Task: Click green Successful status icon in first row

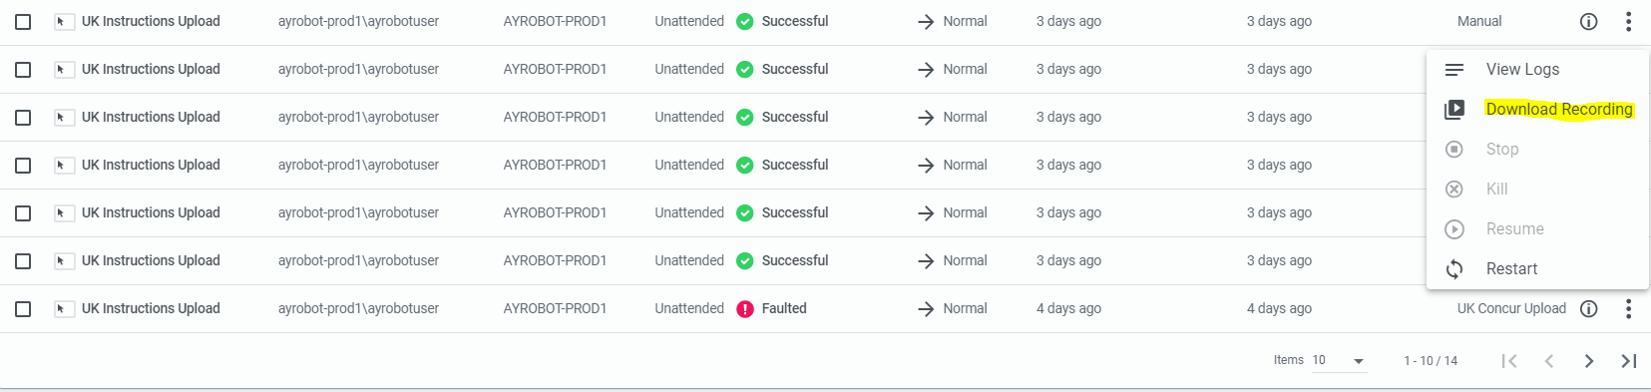Action: click(x=745, y=22)
